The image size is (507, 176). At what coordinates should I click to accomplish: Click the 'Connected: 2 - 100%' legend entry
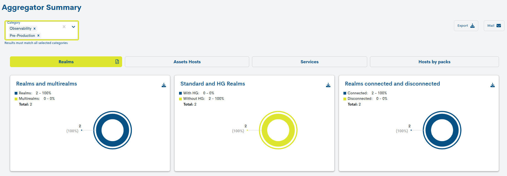(365, 93)
